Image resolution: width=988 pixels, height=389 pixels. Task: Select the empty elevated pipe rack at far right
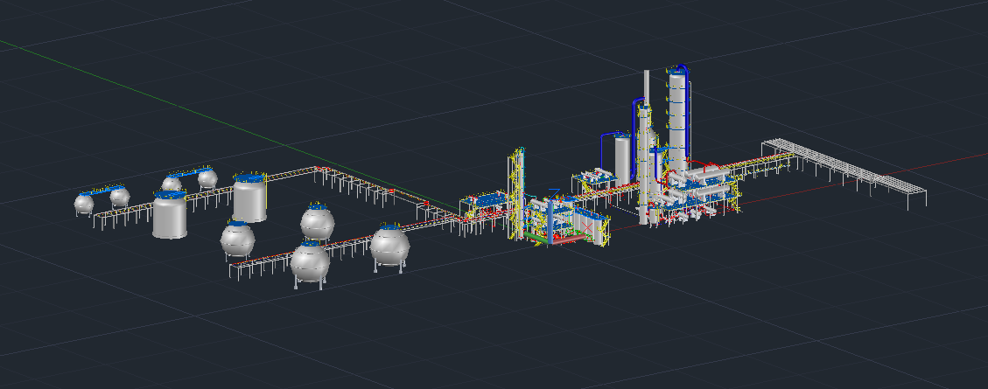(x=844, y=174)
